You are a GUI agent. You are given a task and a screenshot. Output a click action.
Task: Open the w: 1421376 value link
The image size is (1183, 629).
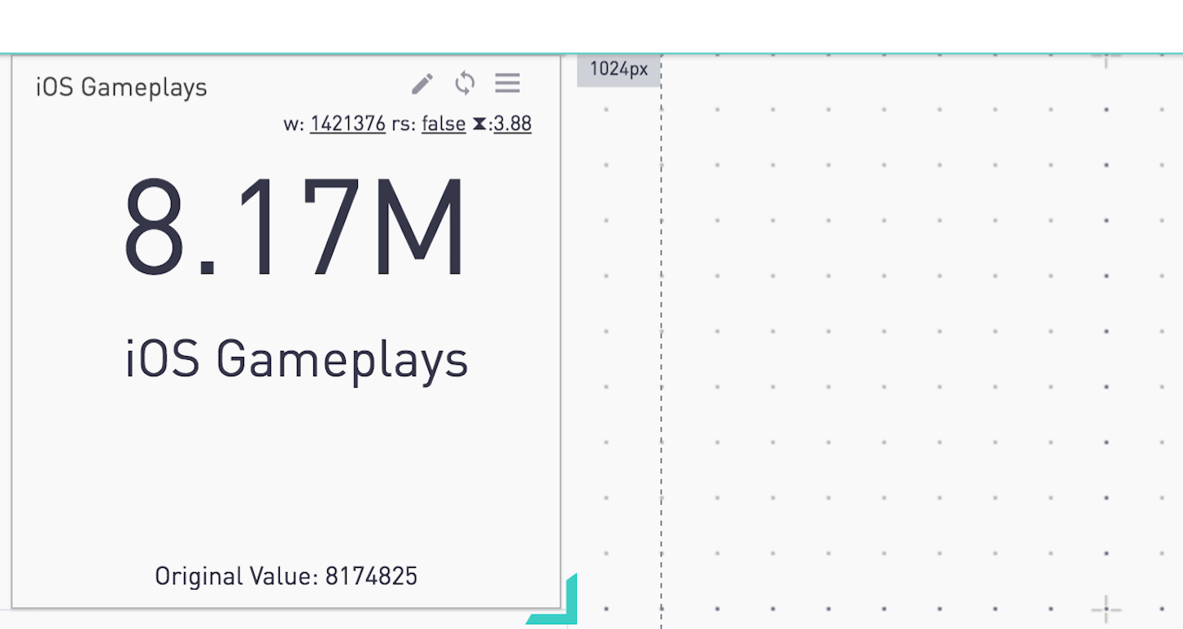click(347, 124)
